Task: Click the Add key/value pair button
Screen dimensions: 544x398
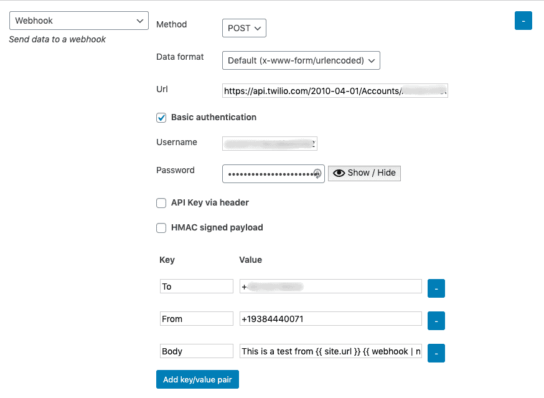Action: click(x=197, y=379)
